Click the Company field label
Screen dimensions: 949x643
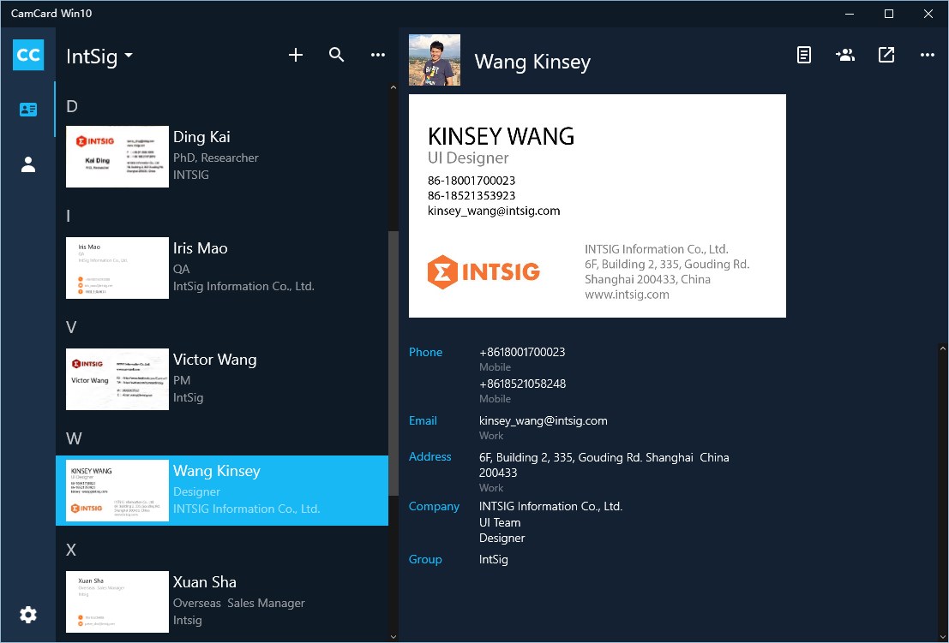click(x=434, y=506)
